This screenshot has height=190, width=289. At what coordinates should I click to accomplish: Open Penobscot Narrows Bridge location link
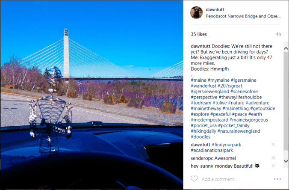pos(243,16)
